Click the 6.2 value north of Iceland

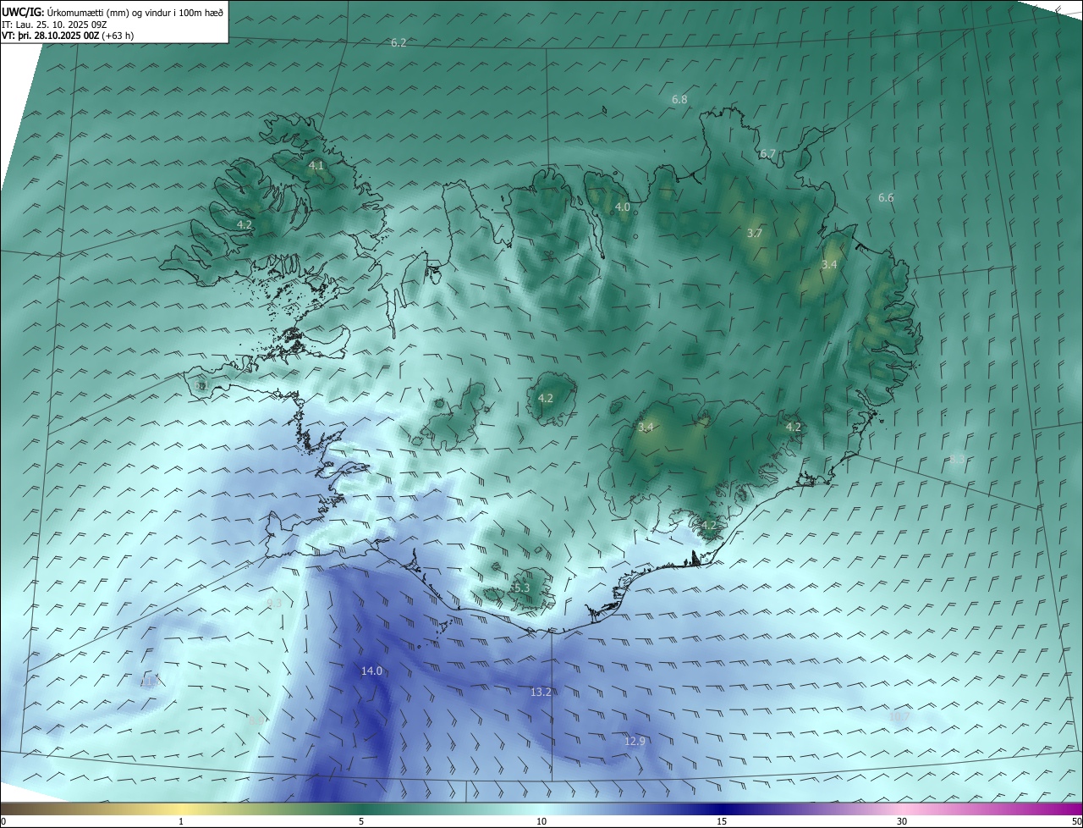point(399,42)
